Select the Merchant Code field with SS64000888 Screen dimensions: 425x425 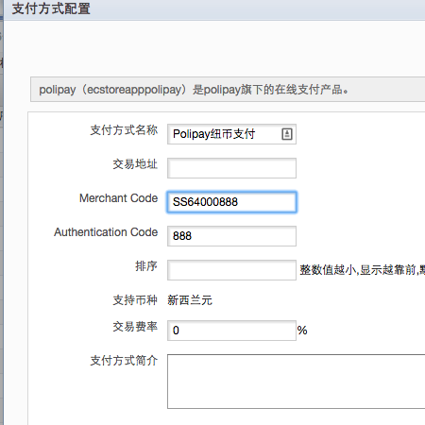coord(231,202)
